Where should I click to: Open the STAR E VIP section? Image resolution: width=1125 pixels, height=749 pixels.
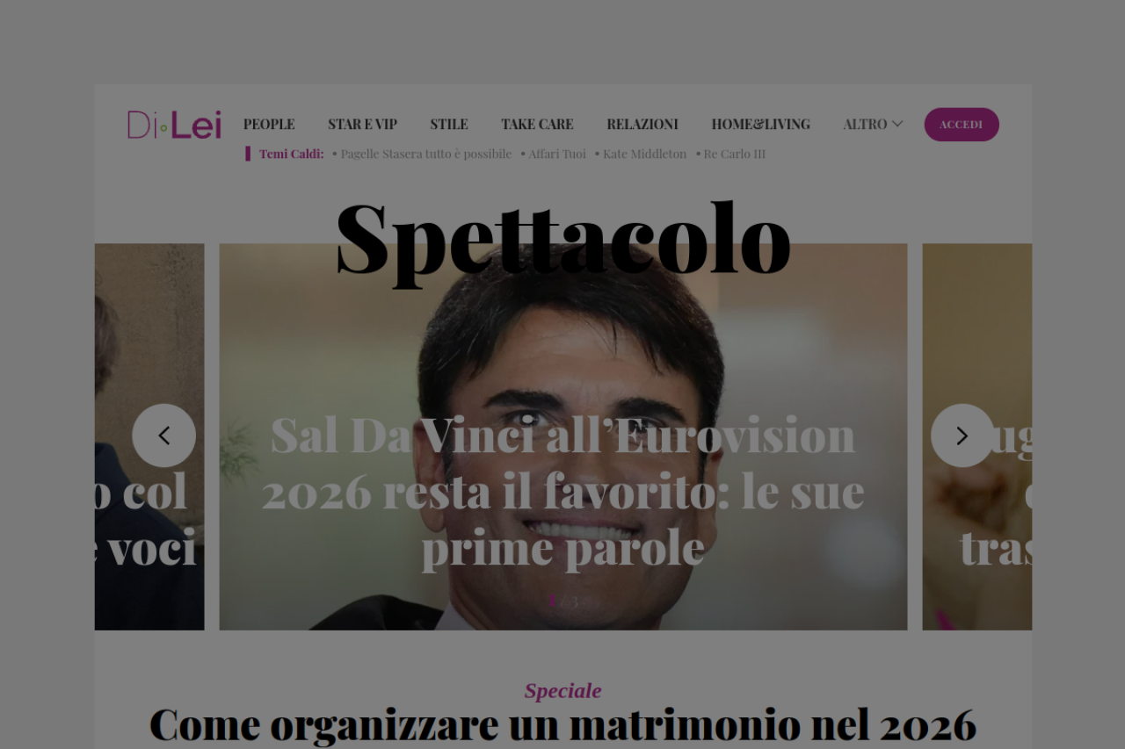click(362, 125)
